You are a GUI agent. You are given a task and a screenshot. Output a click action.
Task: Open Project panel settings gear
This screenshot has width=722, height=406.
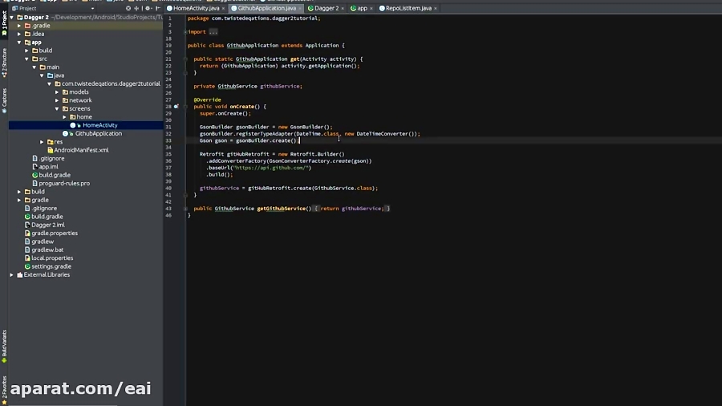148,8
